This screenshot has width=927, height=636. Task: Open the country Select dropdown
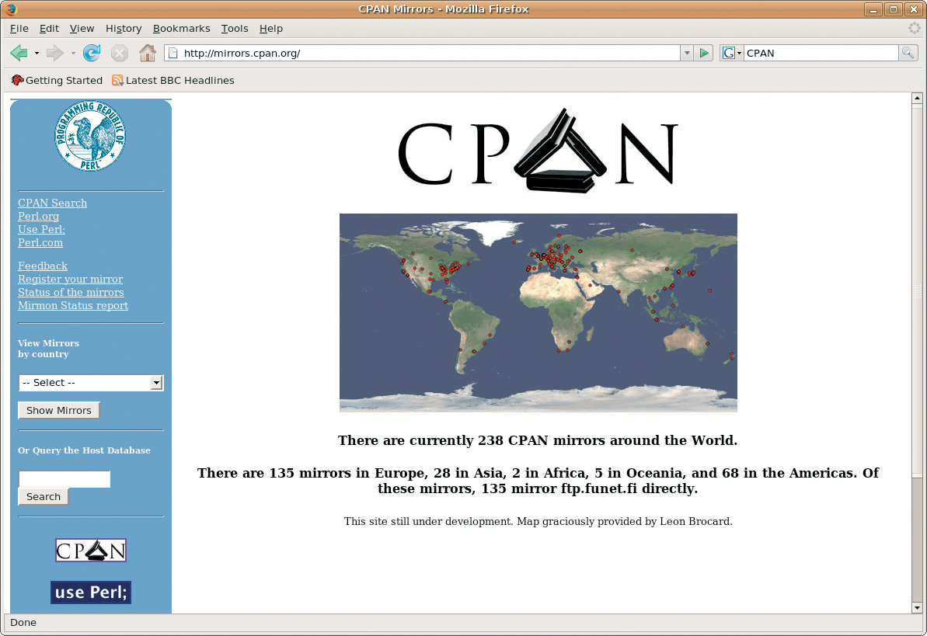point(91,382)
